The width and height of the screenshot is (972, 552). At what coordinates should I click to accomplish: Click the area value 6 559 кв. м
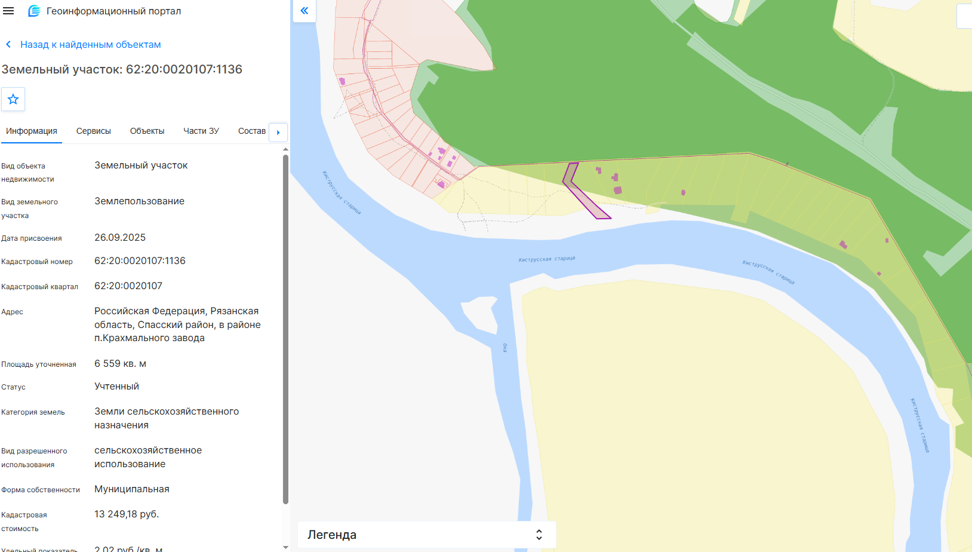(x=120, y=364)
